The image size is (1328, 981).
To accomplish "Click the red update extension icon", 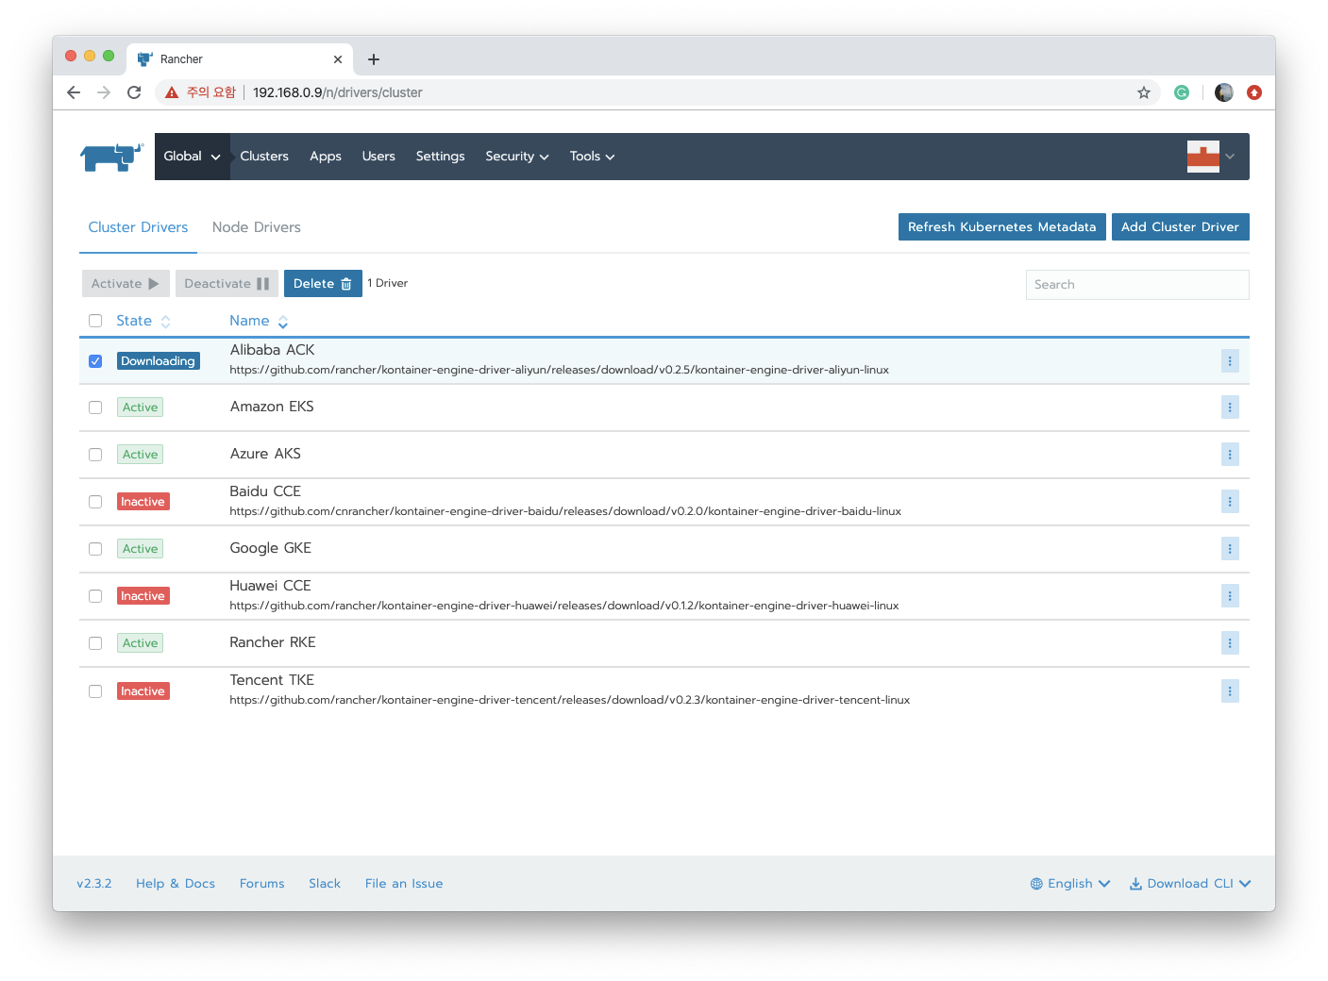I will [1254, 92].
